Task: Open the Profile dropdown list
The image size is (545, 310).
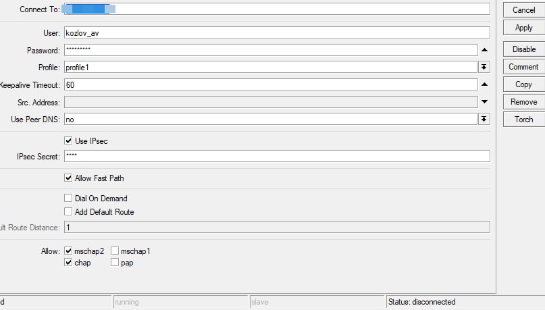Action: tap(484, 67)
